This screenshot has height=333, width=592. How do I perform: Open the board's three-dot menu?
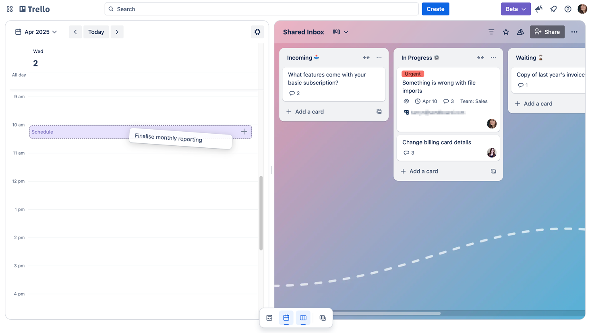coord(574,32)
